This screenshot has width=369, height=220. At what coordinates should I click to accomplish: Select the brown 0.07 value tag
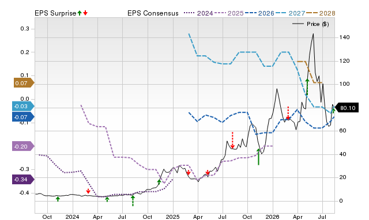pos(24,83)
